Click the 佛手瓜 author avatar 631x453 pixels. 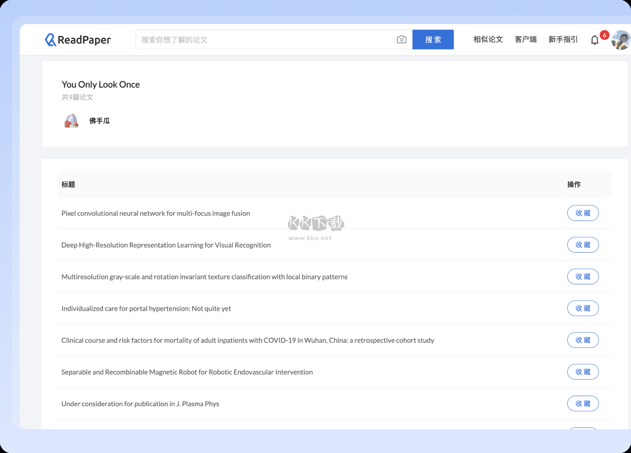(x=71, y=121)
